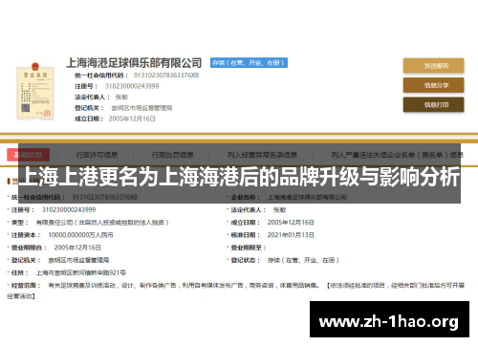Click the 经营范围 business scope description
This screenshot has width=478, height=346.
(x=236, y=291)
